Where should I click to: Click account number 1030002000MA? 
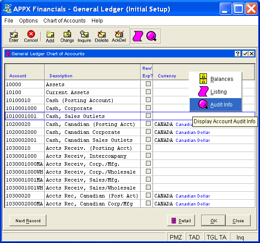[24, 204]
